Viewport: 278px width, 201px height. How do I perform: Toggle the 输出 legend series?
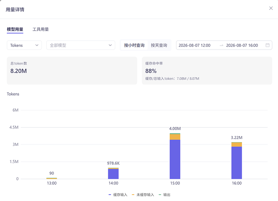point(164,195)
